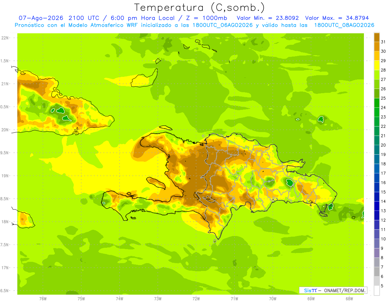Click the colorbar value label "25"
Viewport: 392px width, 303px height.
(384, 98)
